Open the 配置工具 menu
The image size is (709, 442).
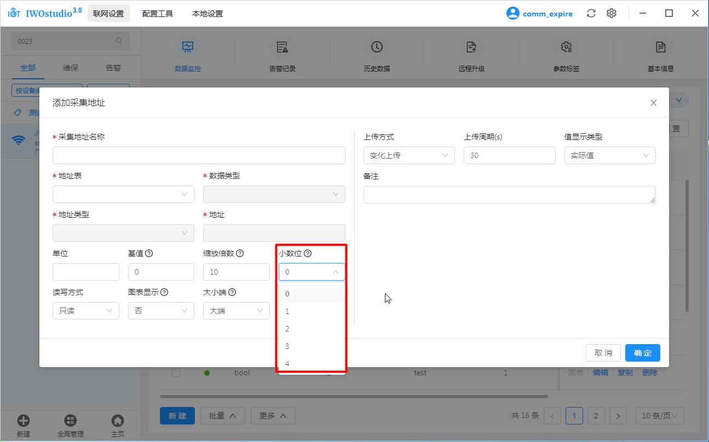(158, 14)
